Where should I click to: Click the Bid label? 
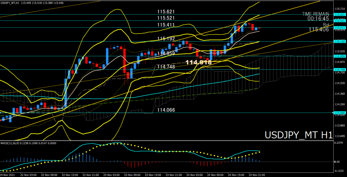pos(326,24)
